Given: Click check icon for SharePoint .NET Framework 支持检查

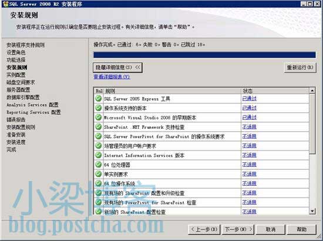Looking at the screenshot, I should (x=99, y=126).
